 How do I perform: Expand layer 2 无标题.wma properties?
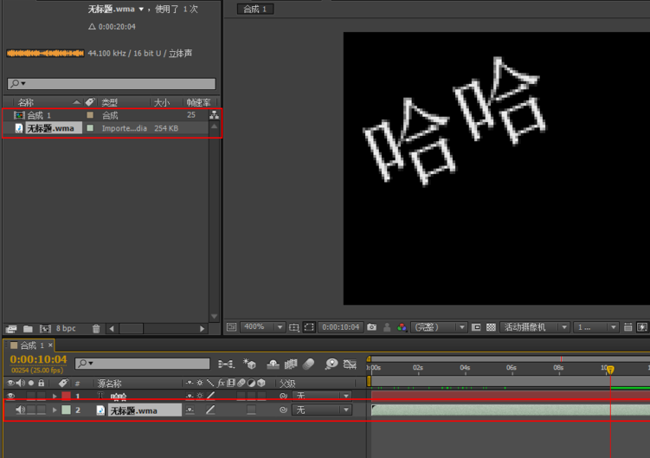pos(55,410)
